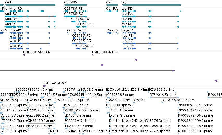Choose protein tey-PA
This screenshot has height=135, width=222.
tap(129, 46)
